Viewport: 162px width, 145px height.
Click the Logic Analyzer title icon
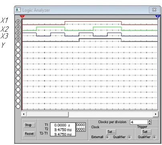[x=18, y=10]
